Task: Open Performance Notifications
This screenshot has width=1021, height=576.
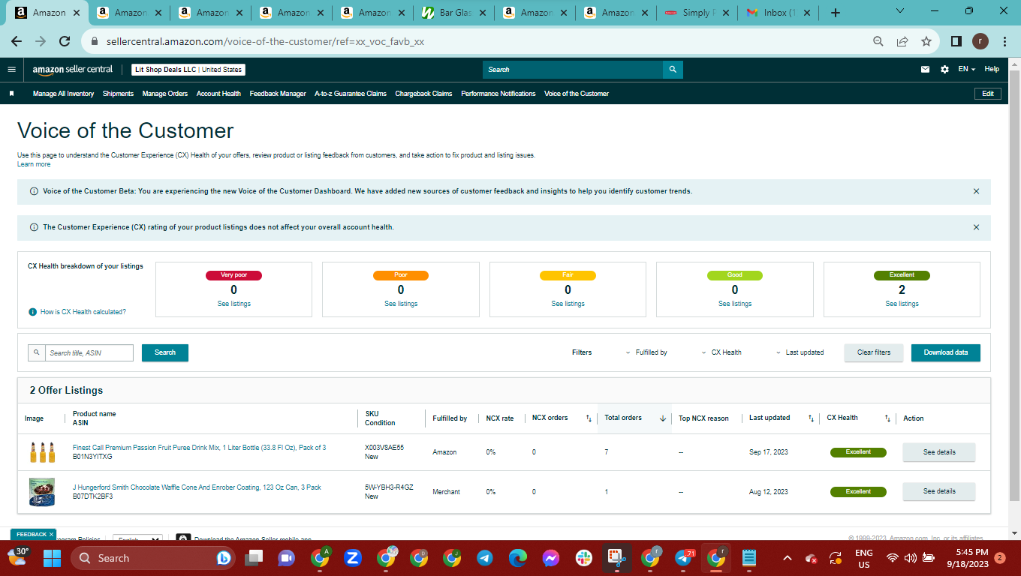Action: tap(498, 94)
